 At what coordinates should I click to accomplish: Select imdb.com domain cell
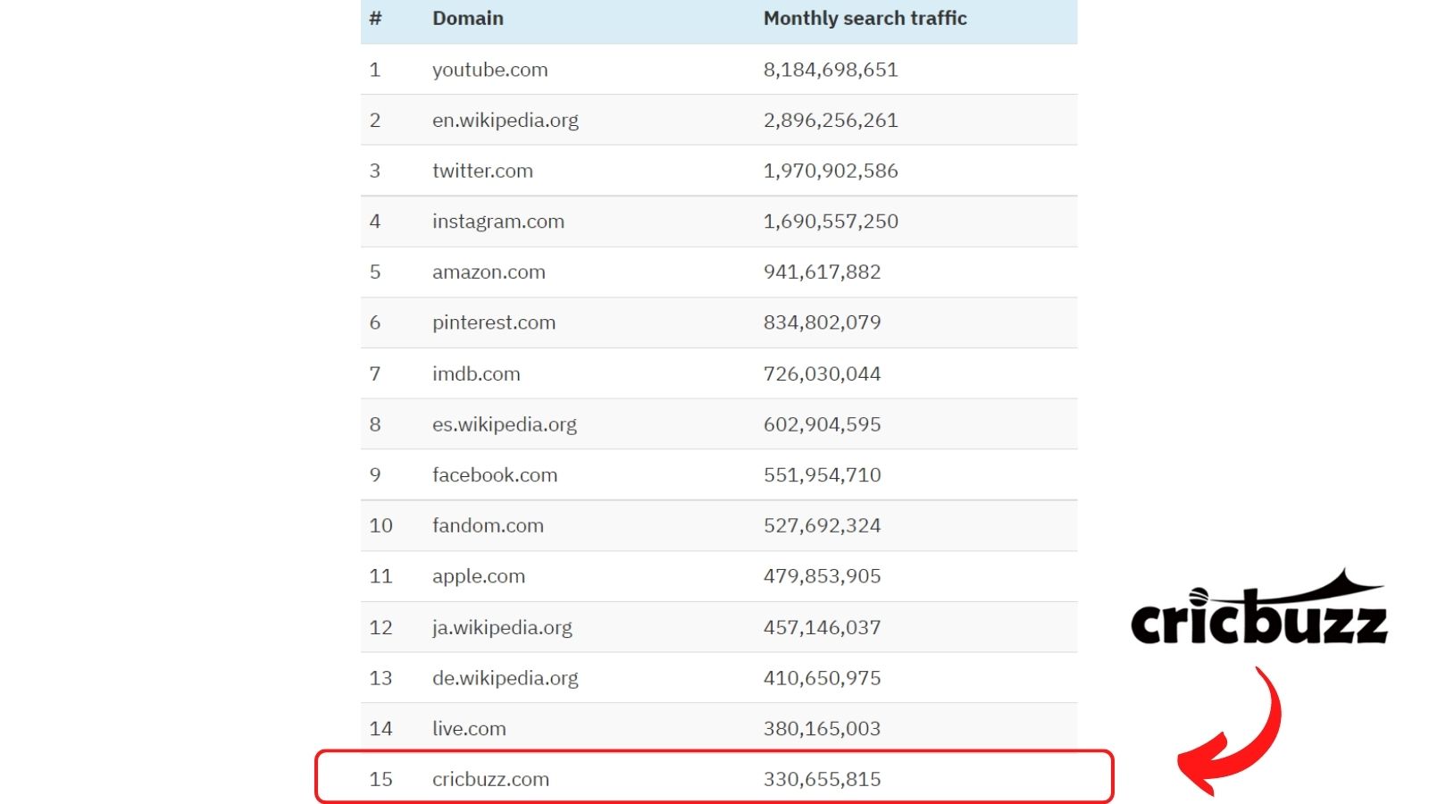coord(476,373)
